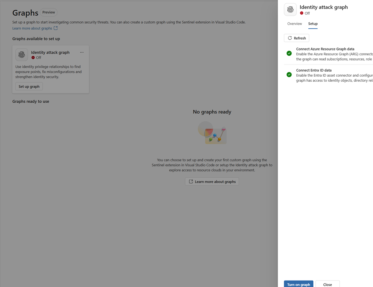Click the Graphs available to set up heading

(36, 39)
